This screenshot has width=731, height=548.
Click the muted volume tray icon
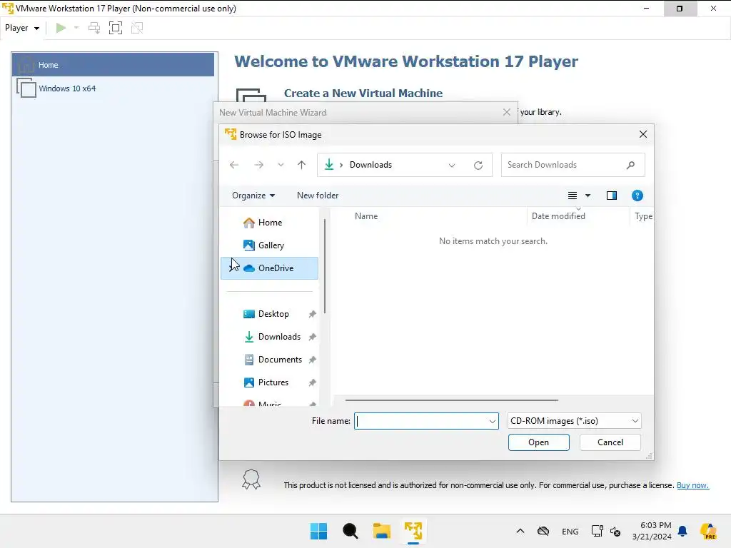(x=615, y=532)
